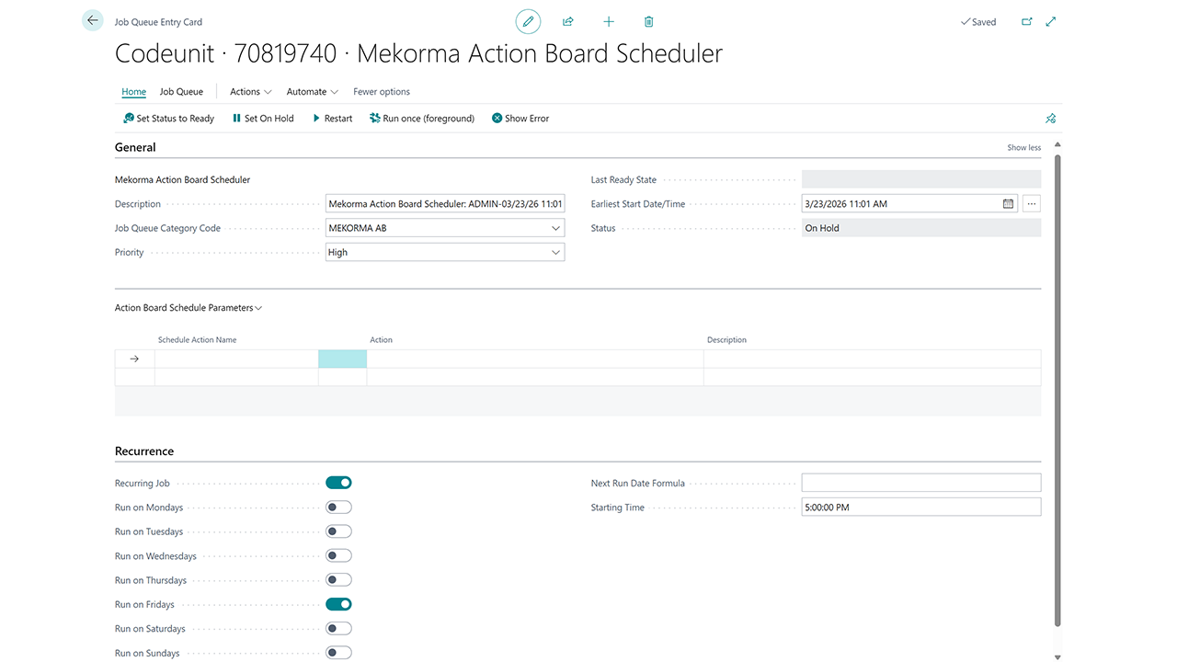
Task: Click scrollbar down arrow
Action: coord(1057,656)
